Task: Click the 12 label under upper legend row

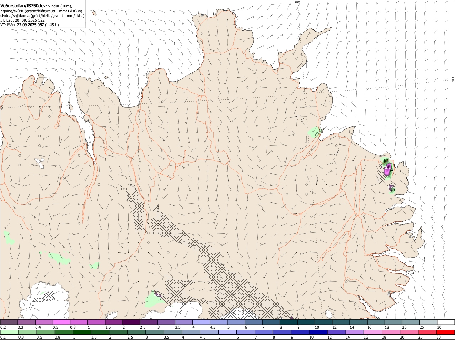Action: point(334,327)
